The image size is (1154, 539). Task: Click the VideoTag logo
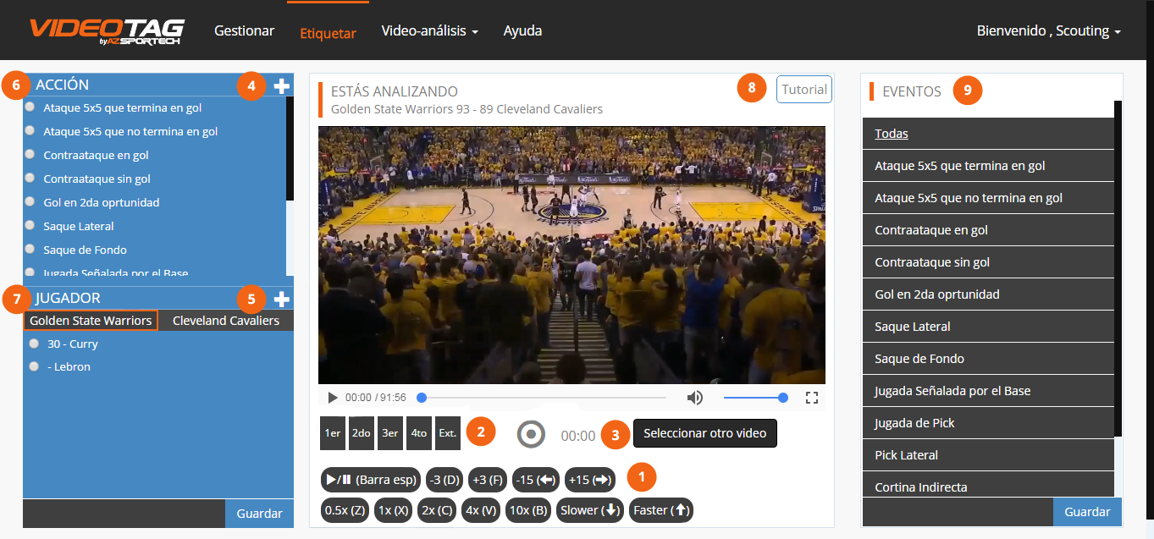pos(107,30)
